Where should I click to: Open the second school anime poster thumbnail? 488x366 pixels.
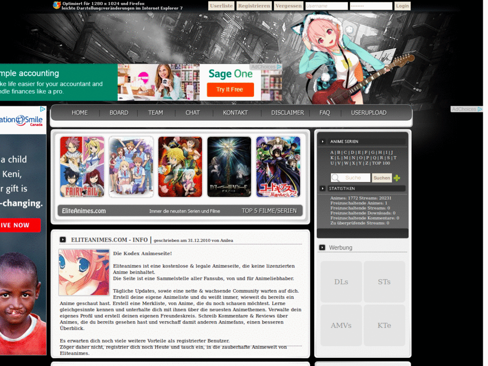coord(131,167)
